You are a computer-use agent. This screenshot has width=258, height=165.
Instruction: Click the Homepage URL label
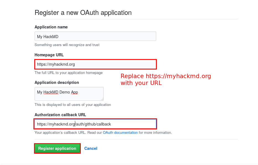click(x=49, y=55)
